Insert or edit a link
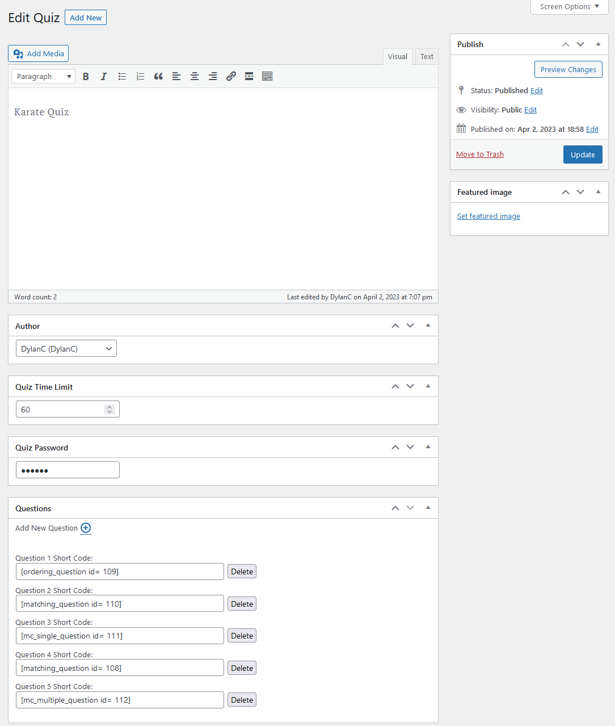This screenshot has width=615, height=726. (231, 77)
